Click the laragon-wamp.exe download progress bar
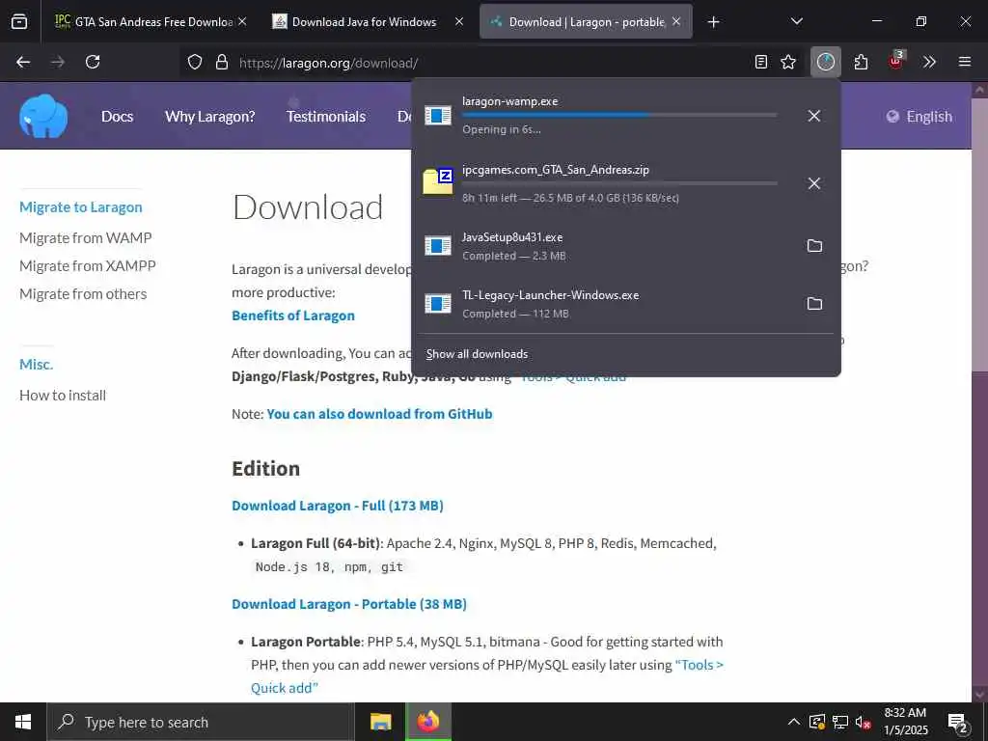This screenshot has height=741, width=988. tap(619, 116)
